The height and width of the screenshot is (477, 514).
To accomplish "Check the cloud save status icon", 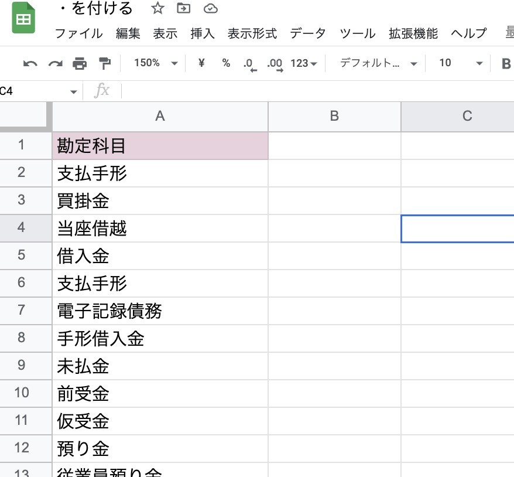I will pos(210,8).
